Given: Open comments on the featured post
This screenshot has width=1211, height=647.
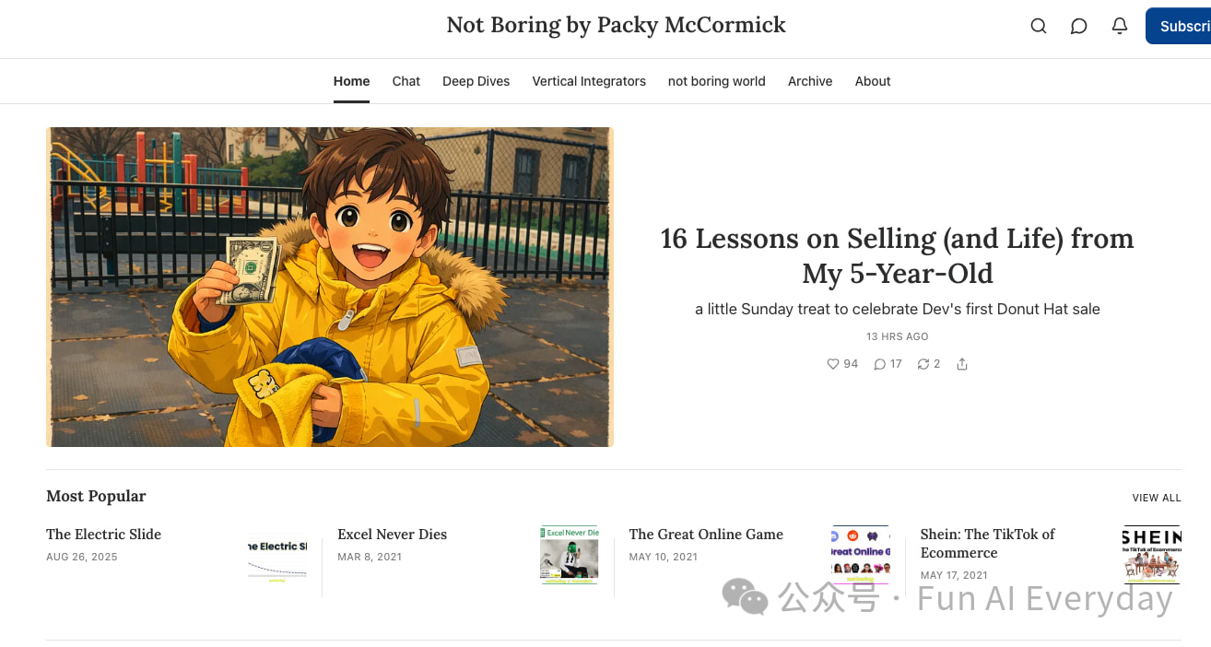Looking at the screenshot, I should (880, 364).
